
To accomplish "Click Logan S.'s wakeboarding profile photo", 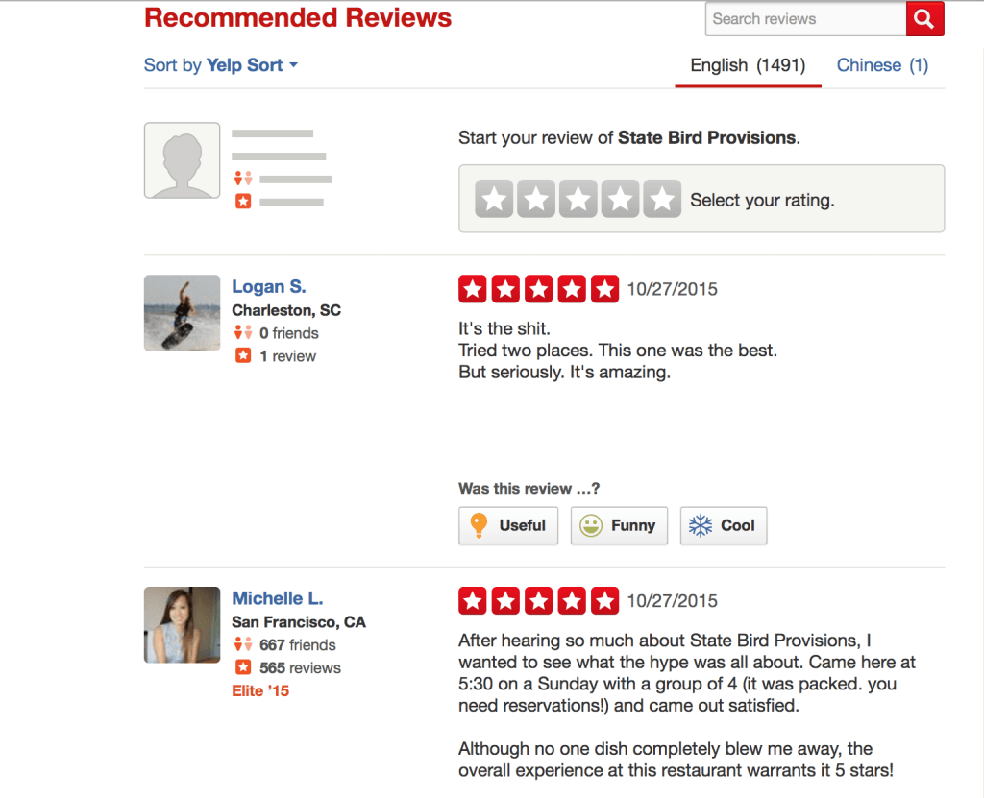I will 182,313.
